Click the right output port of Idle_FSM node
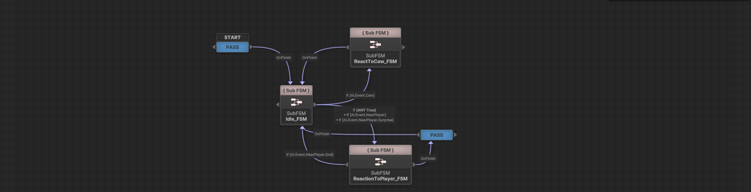Viewport: 751px width, 192px height. pos(315,105)
